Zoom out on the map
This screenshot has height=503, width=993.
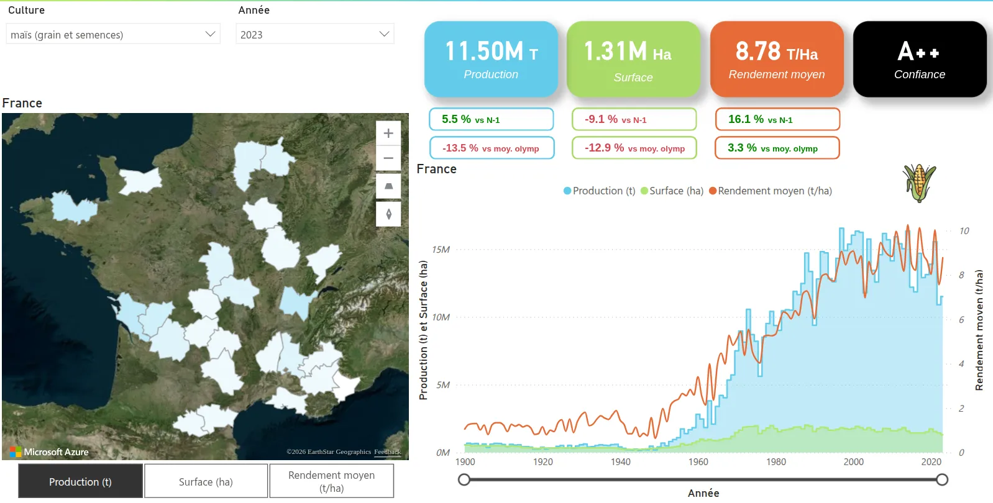tap(388, 158)
